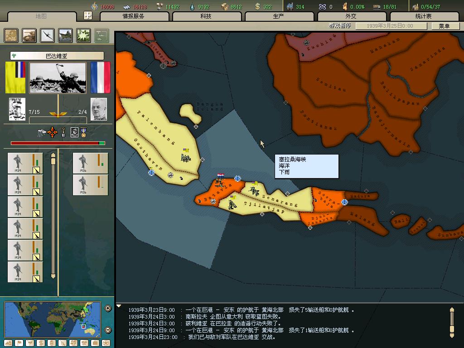This screenshot has width=464, height=348.
Task: Click the red-green battle progress bar
Action: click(58, 143)
